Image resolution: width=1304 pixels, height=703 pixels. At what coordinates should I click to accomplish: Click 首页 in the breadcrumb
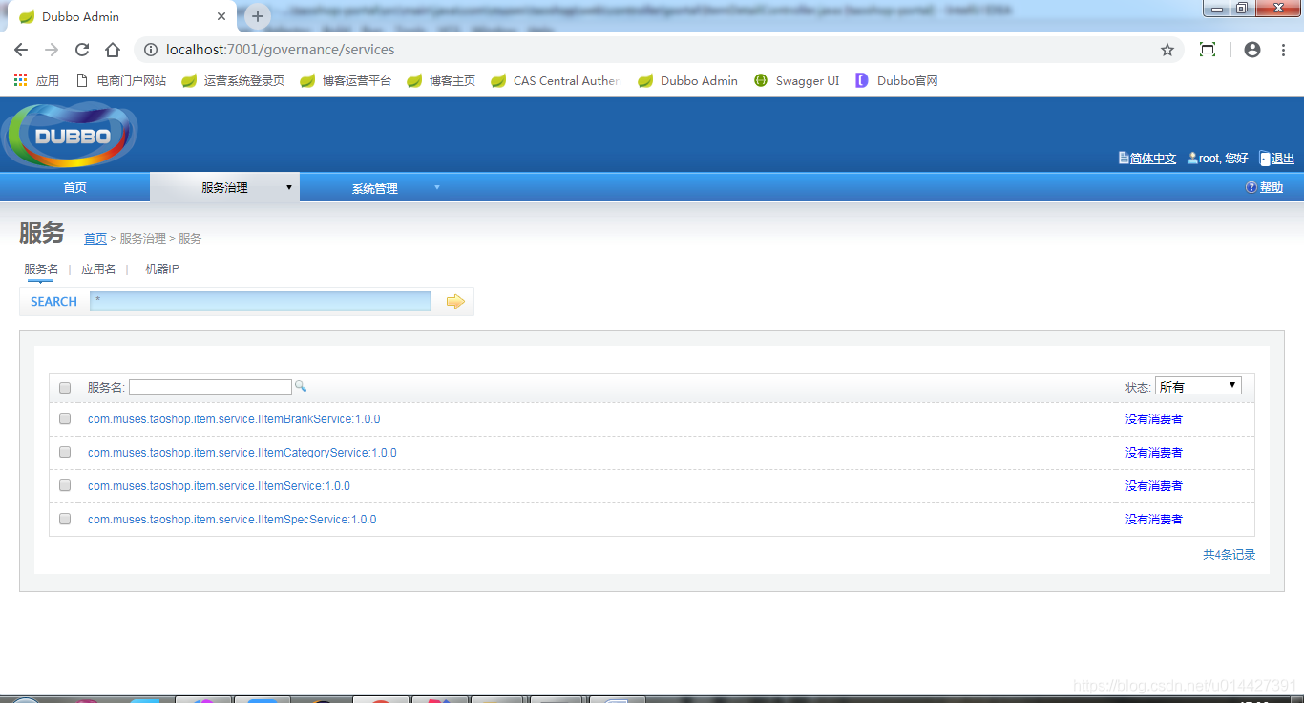click(x=95, y=239)
